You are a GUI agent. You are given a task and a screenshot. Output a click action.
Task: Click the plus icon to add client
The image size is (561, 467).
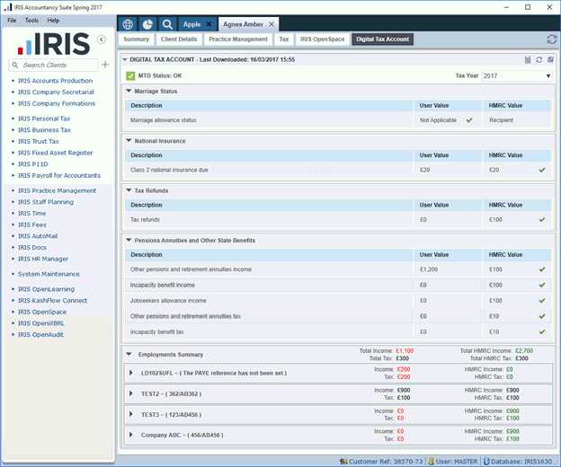coord(105,65)
